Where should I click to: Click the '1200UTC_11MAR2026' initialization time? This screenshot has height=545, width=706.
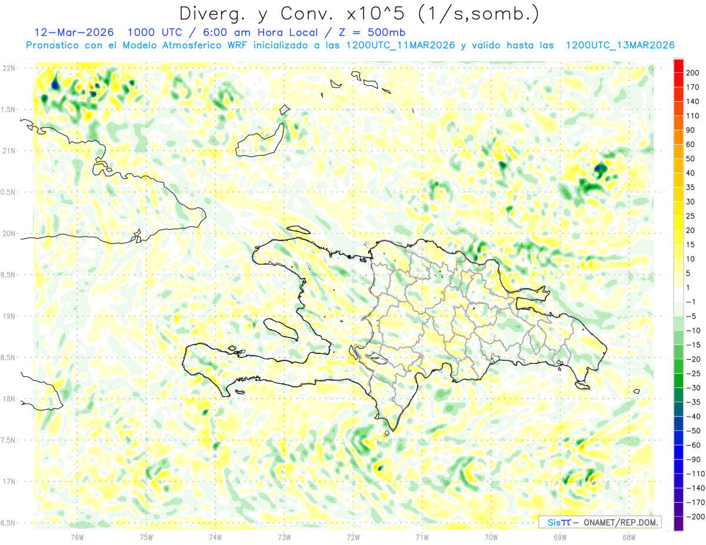click(x=400, y=45)
